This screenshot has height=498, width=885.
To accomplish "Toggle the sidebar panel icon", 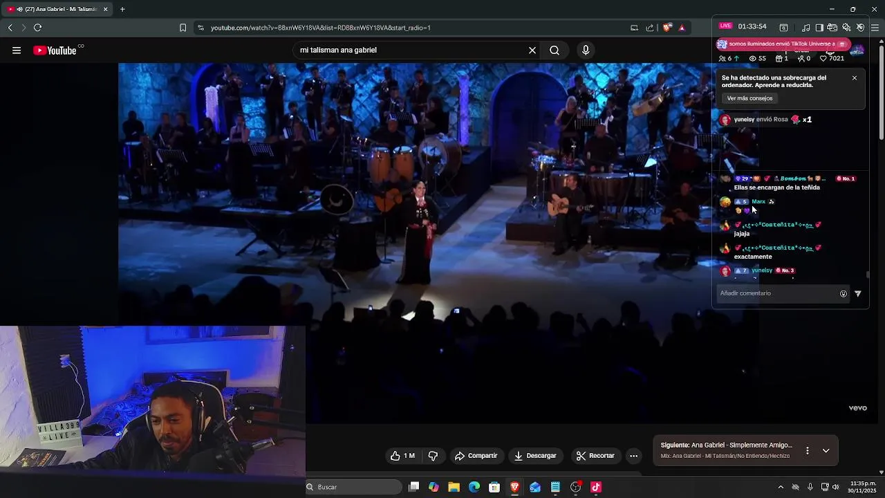I will (x=819, y=28).
